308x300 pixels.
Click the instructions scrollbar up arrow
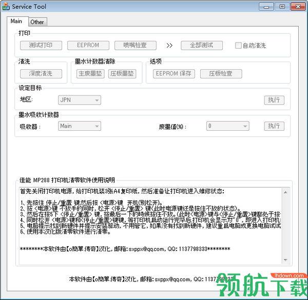point(285,192)
